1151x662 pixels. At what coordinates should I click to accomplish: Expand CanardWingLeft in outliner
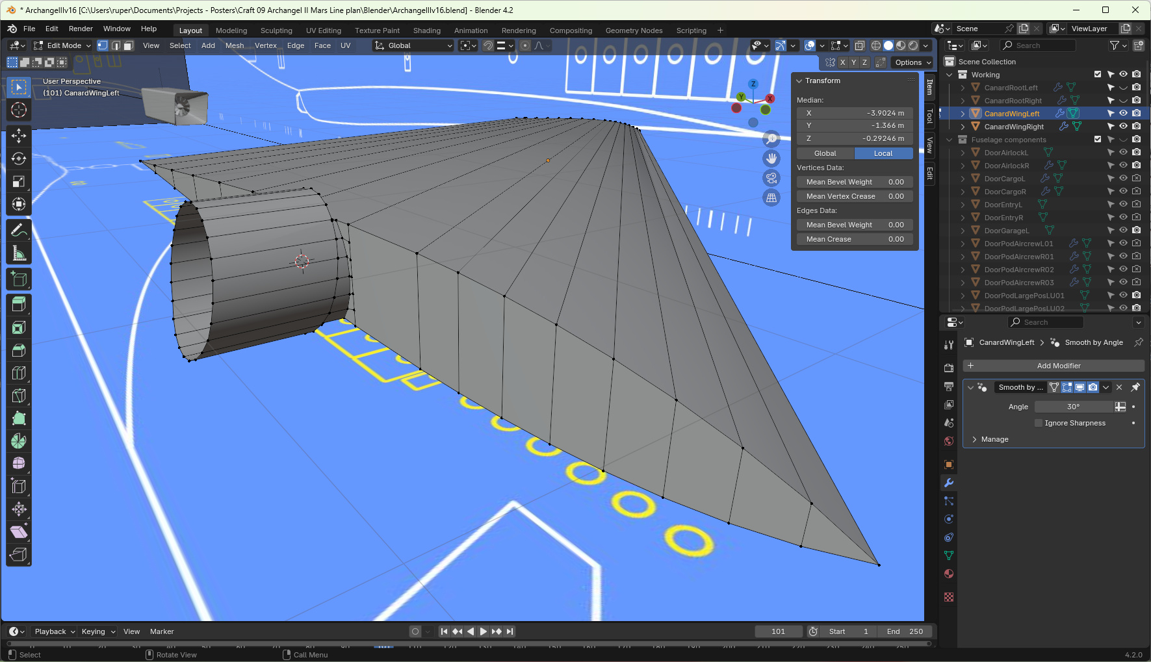(x=963, y=114)
